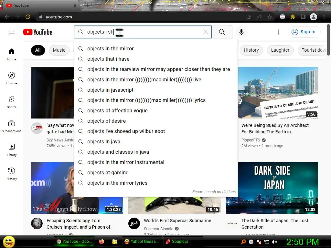
Task: Click Report search predictions link
Action: pos(214,192)
